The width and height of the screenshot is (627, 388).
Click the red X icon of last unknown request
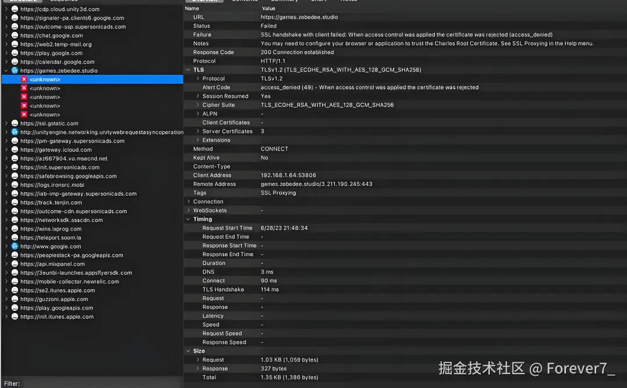(x=24, y=114)
